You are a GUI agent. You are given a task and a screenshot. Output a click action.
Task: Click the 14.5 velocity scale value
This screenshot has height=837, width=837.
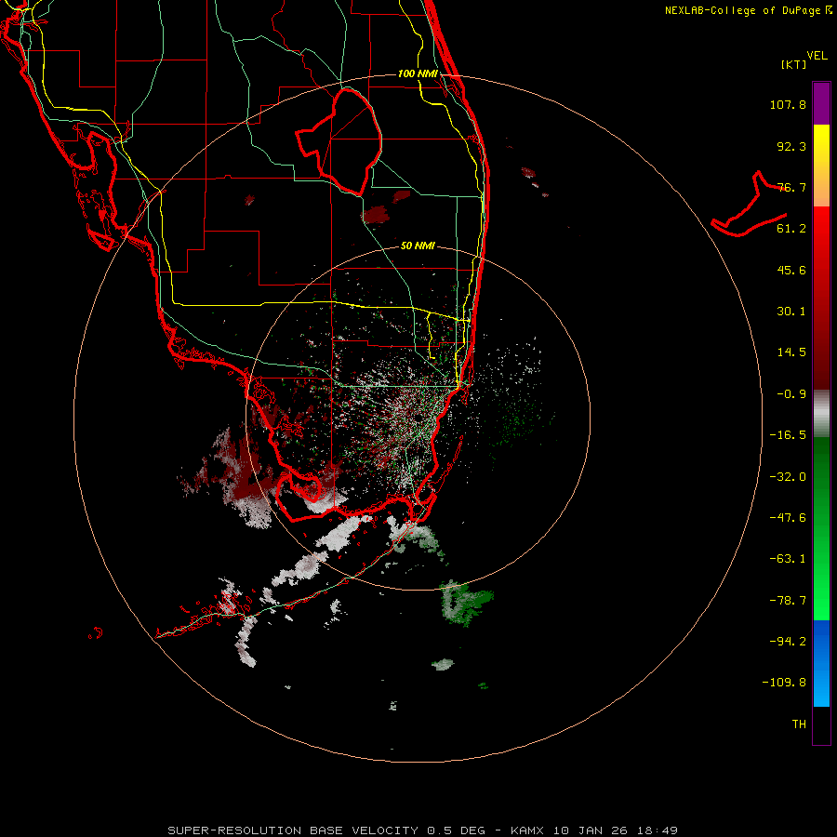791,352
